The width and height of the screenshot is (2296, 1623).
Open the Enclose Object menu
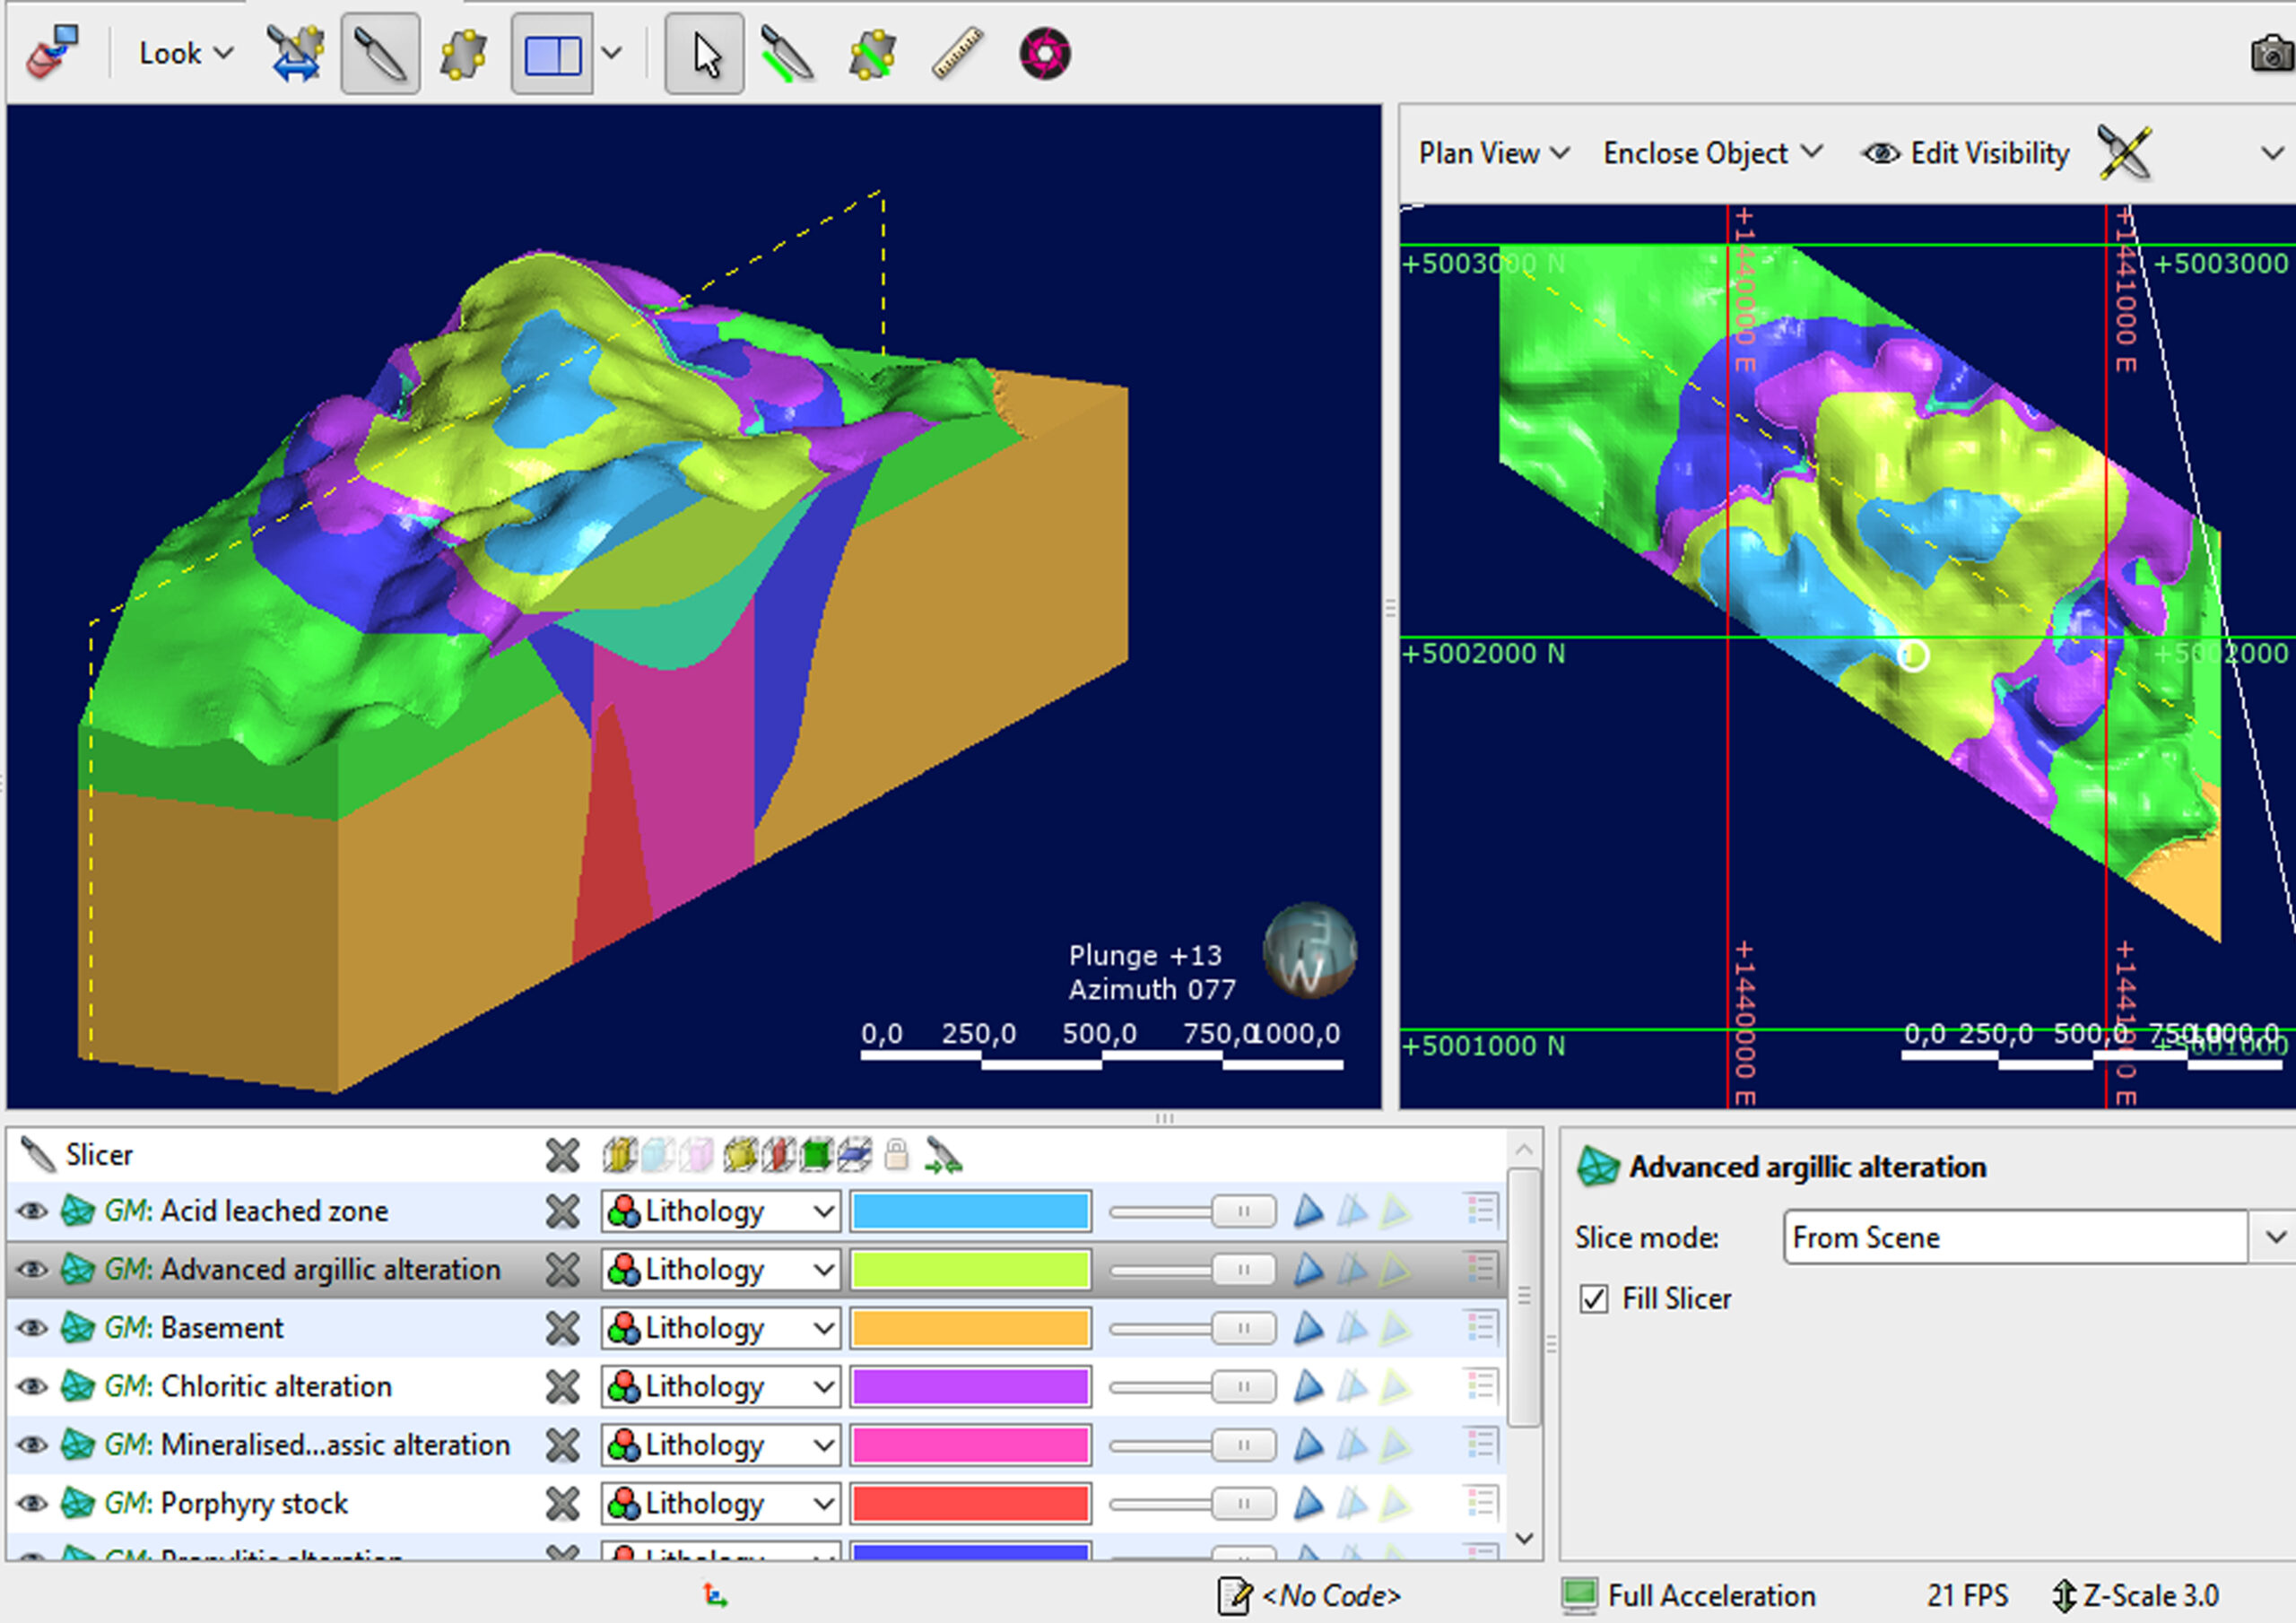pyautogui.click(x=1713, y=153)
